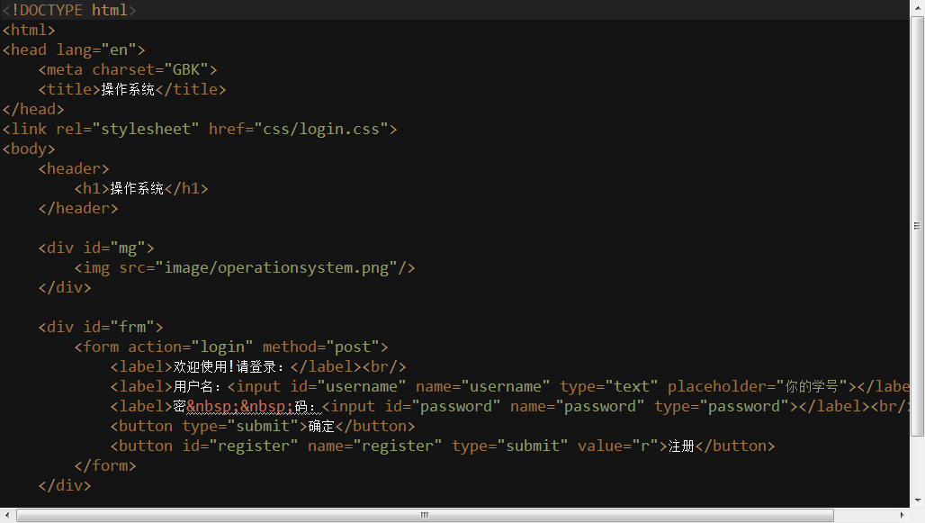The image size is (925, 523).
Task: Click the vertical scrollbar thumb
Action: (917, 225)
